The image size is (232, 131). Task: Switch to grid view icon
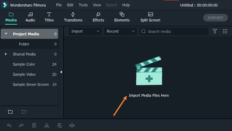click(x=225, y=31)
